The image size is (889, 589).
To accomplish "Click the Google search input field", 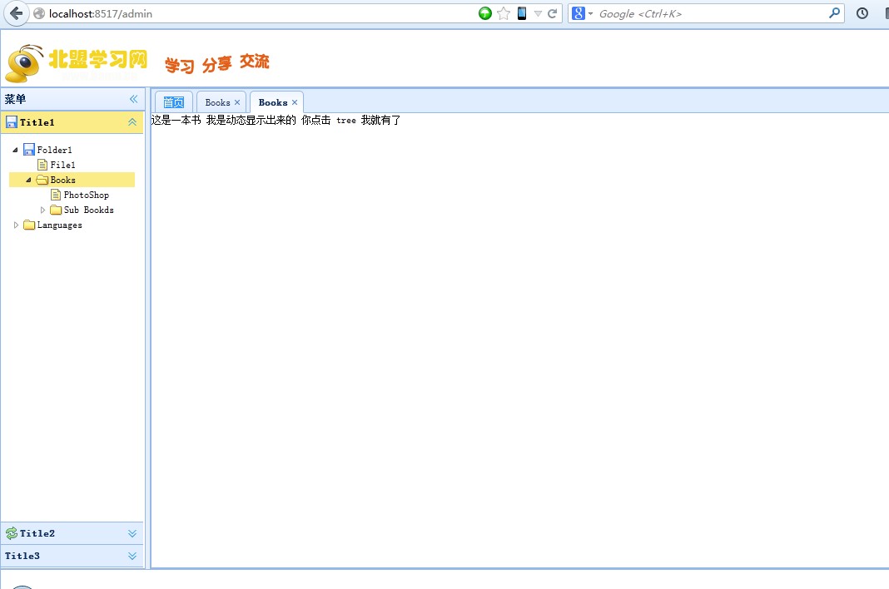I will pyautogui.click(x=708, y=13).
